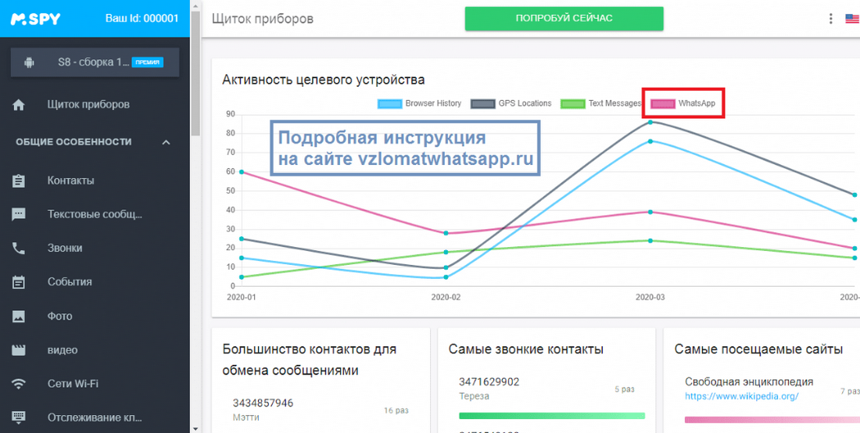
Task: Toggle Browser History series in chart legend
Action: point(420,103)
